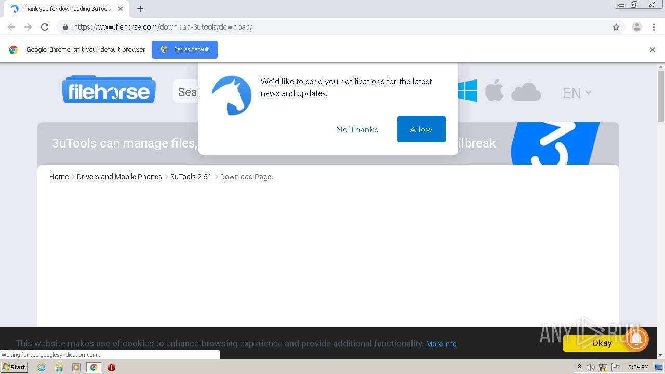The height and width of the screenshot is (374, 665).
Task: Close the 3uTools download tab
Action: tap(121, 9)
